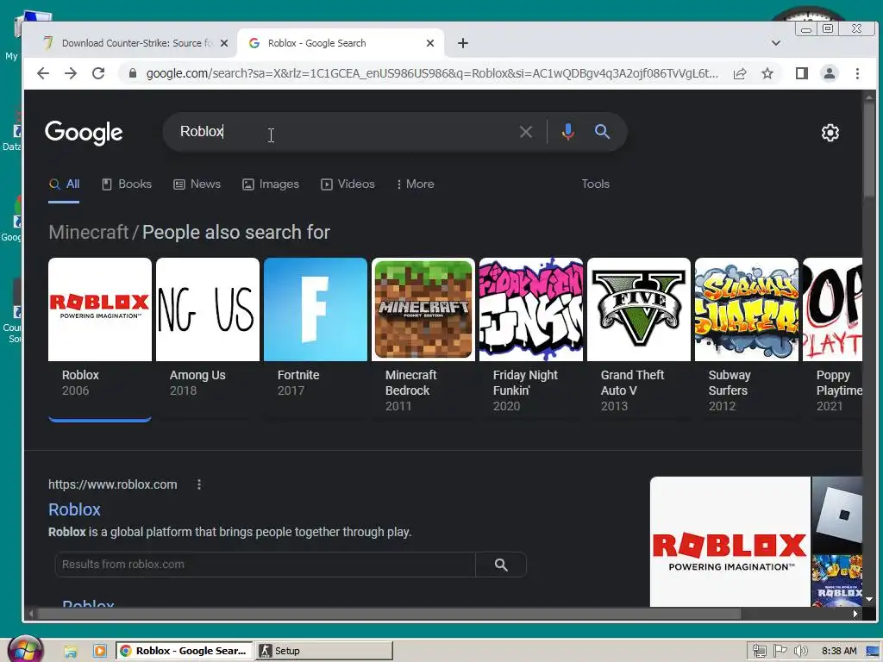This screenshot has width=883, height=662.
Task: Focus the Results from roblox.com field
Action: pos(266,565)
